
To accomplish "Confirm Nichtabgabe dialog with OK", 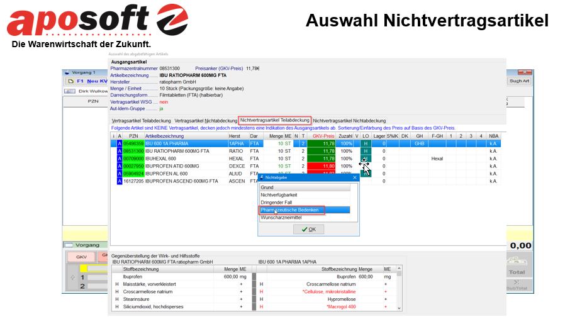I will (308, 230).
